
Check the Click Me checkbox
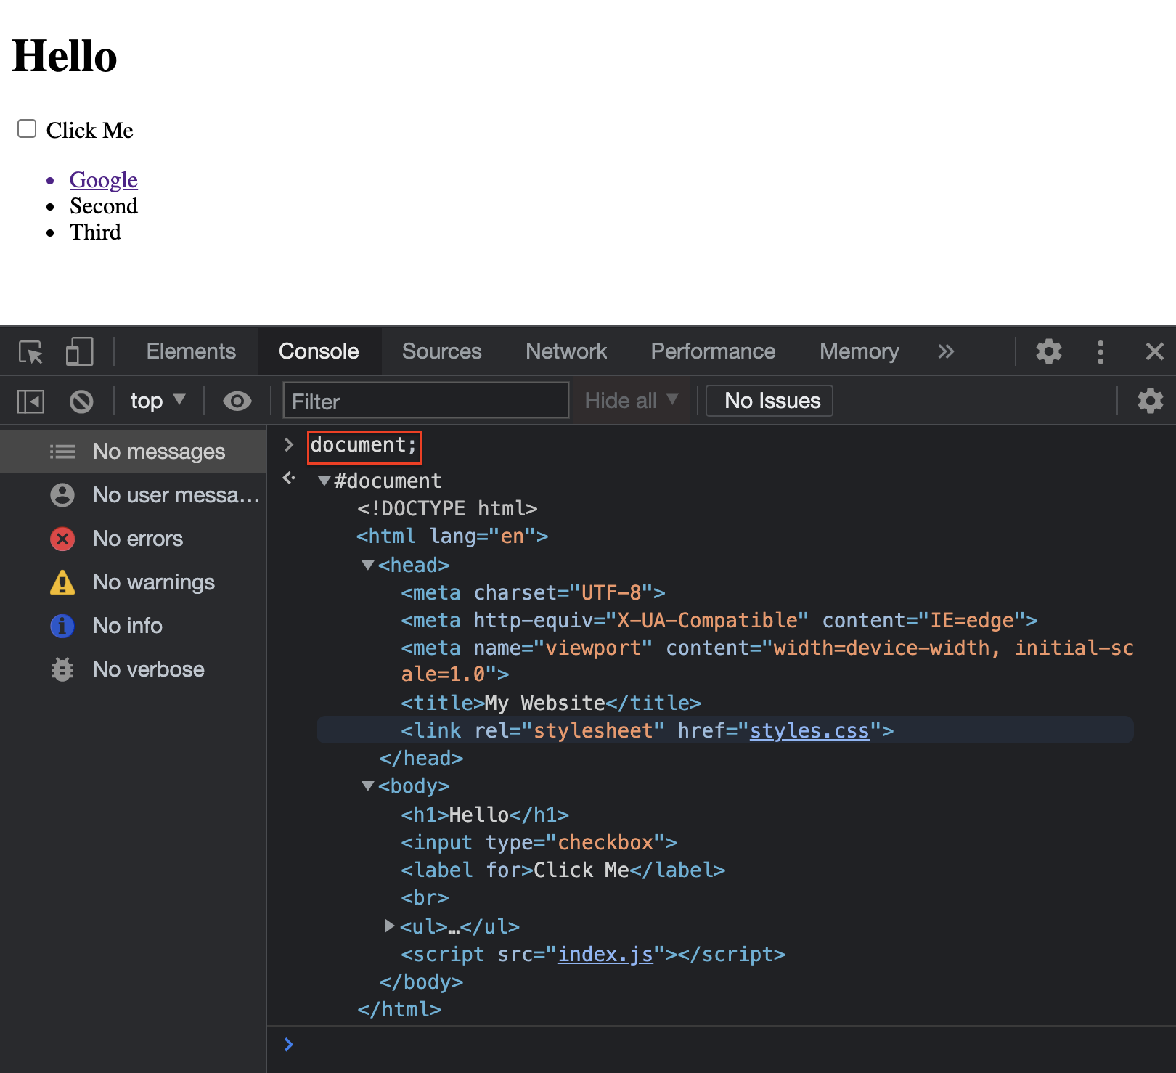click(x=27, y=128)
